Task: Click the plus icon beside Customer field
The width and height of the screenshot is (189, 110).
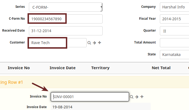Action: pyautogui.click(x=99, y=43)
